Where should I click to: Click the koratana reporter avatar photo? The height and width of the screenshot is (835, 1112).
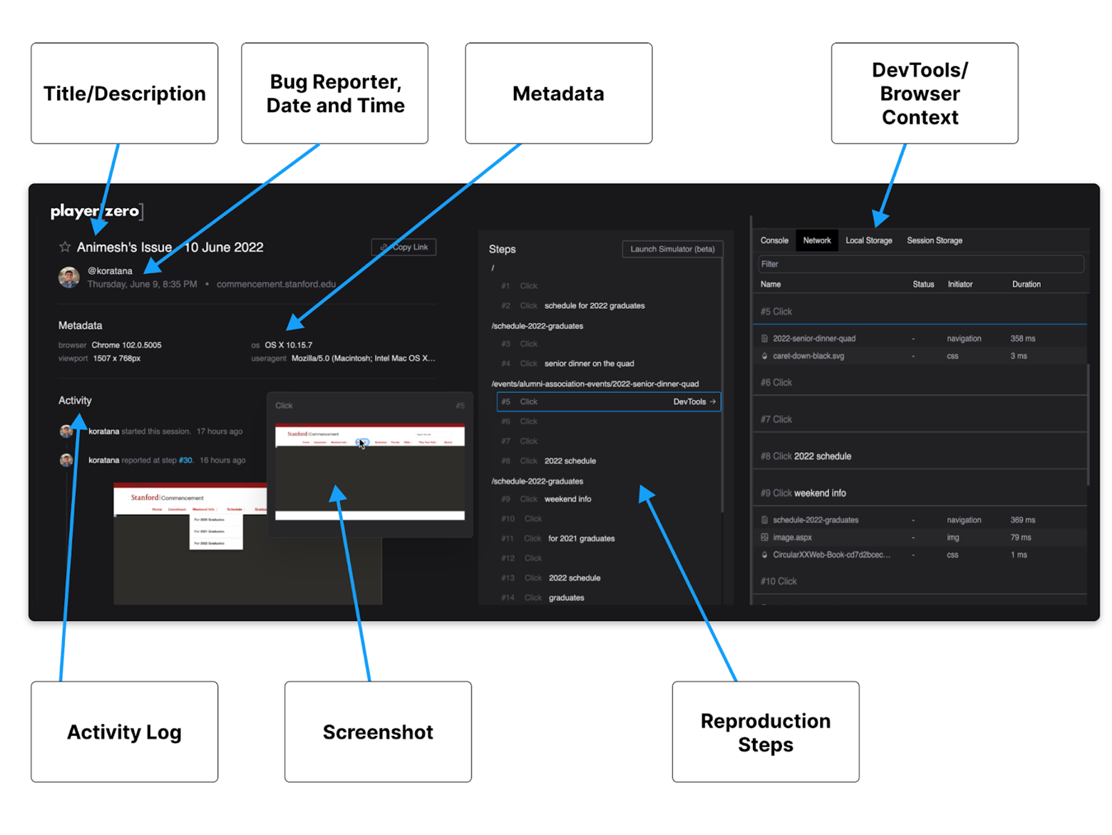pos(69,277)
